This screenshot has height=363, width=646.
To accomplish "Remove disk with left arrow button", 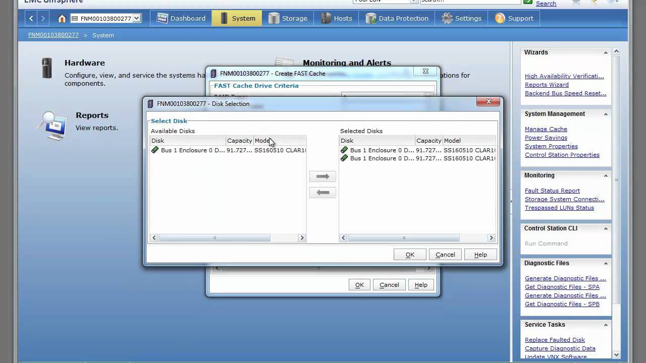I will coord(322,193).
